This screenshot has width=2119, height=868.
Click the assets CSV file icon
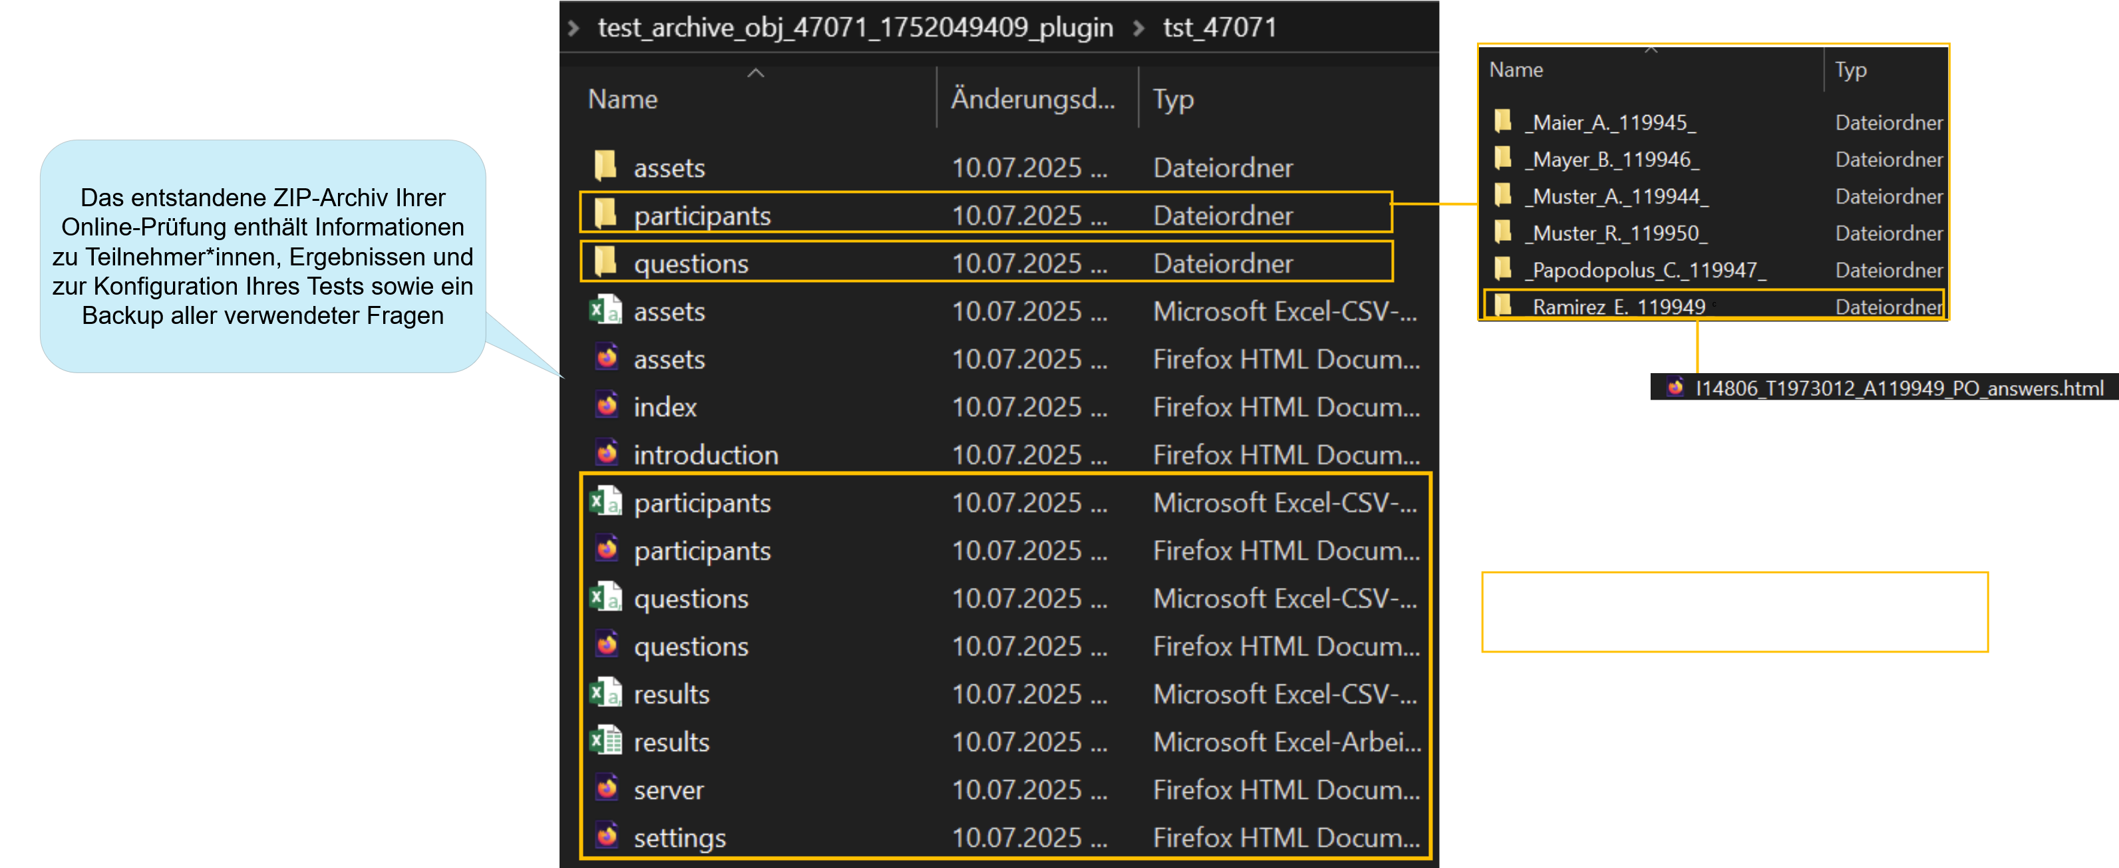(x=605, y=310)
